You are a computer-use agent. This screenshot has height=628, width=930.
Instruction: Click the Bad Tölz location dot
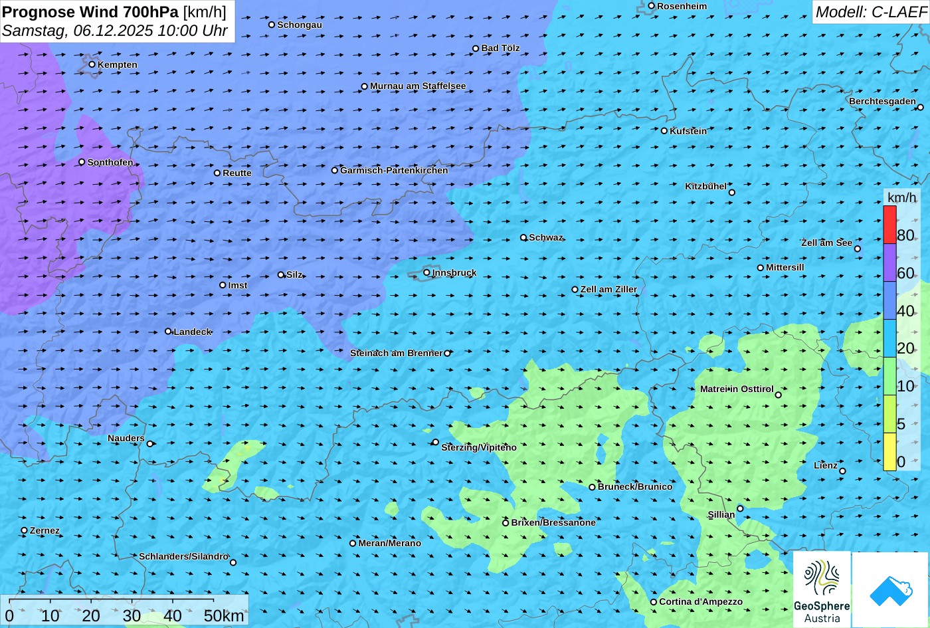click(476, 49)
